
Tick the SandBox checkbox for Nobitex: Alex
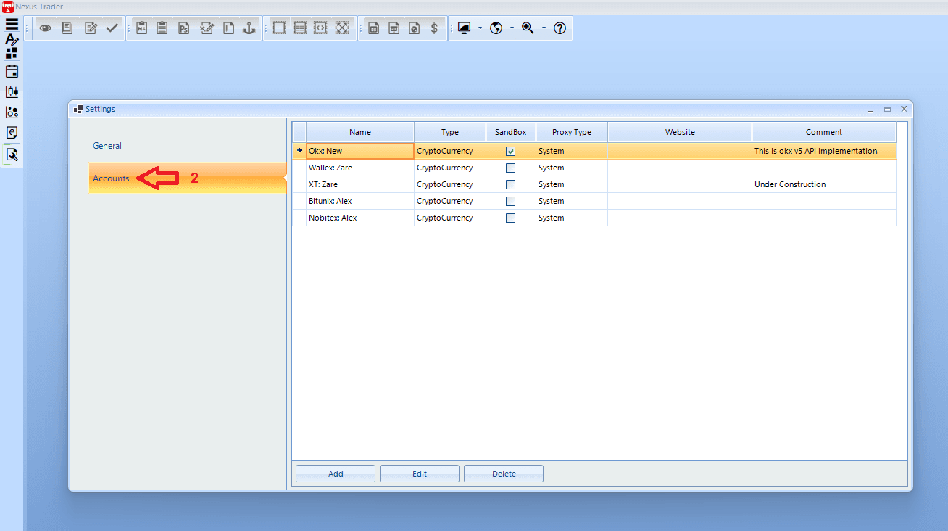pos(510,218)
